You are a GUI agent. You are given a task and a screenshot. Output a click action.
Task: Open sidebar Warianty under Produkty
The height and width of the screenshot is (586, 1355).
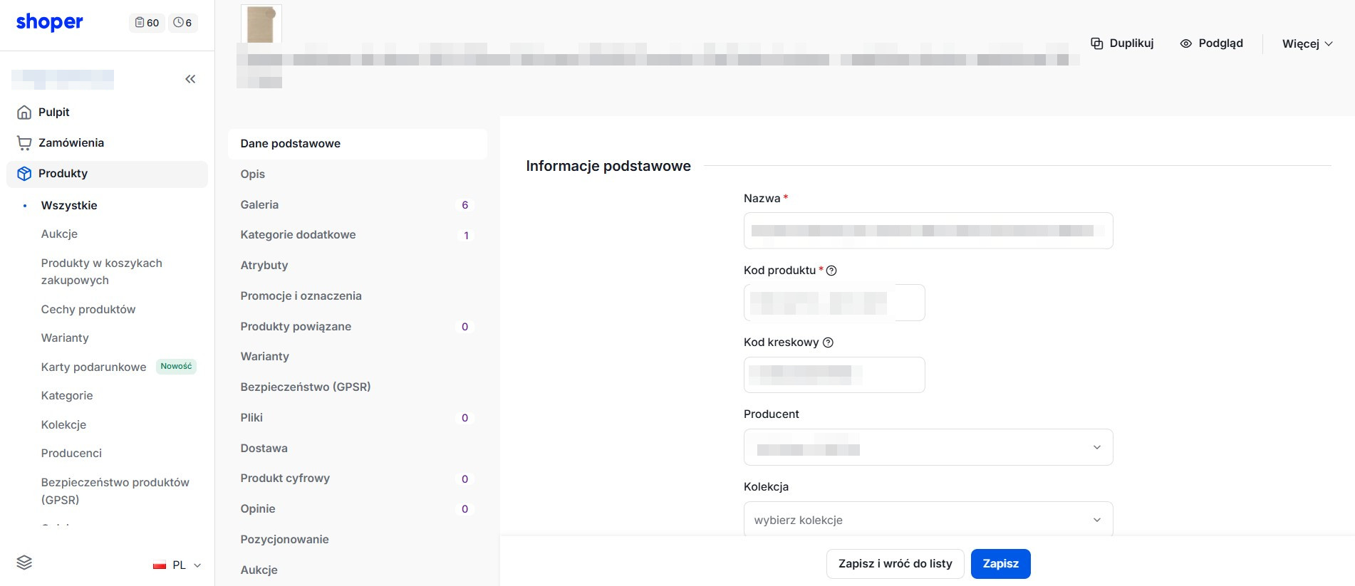(65, 338)
